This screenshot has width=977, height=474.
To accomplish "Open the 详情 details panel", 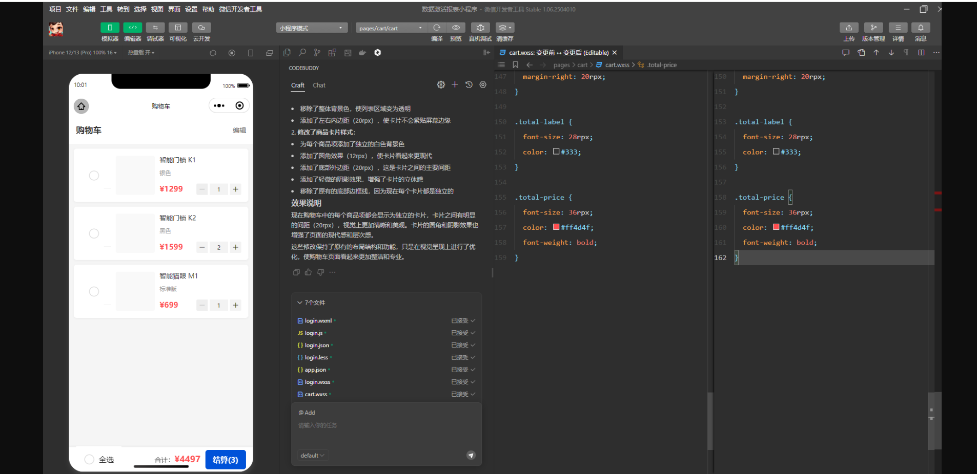I will pos(898,28).
